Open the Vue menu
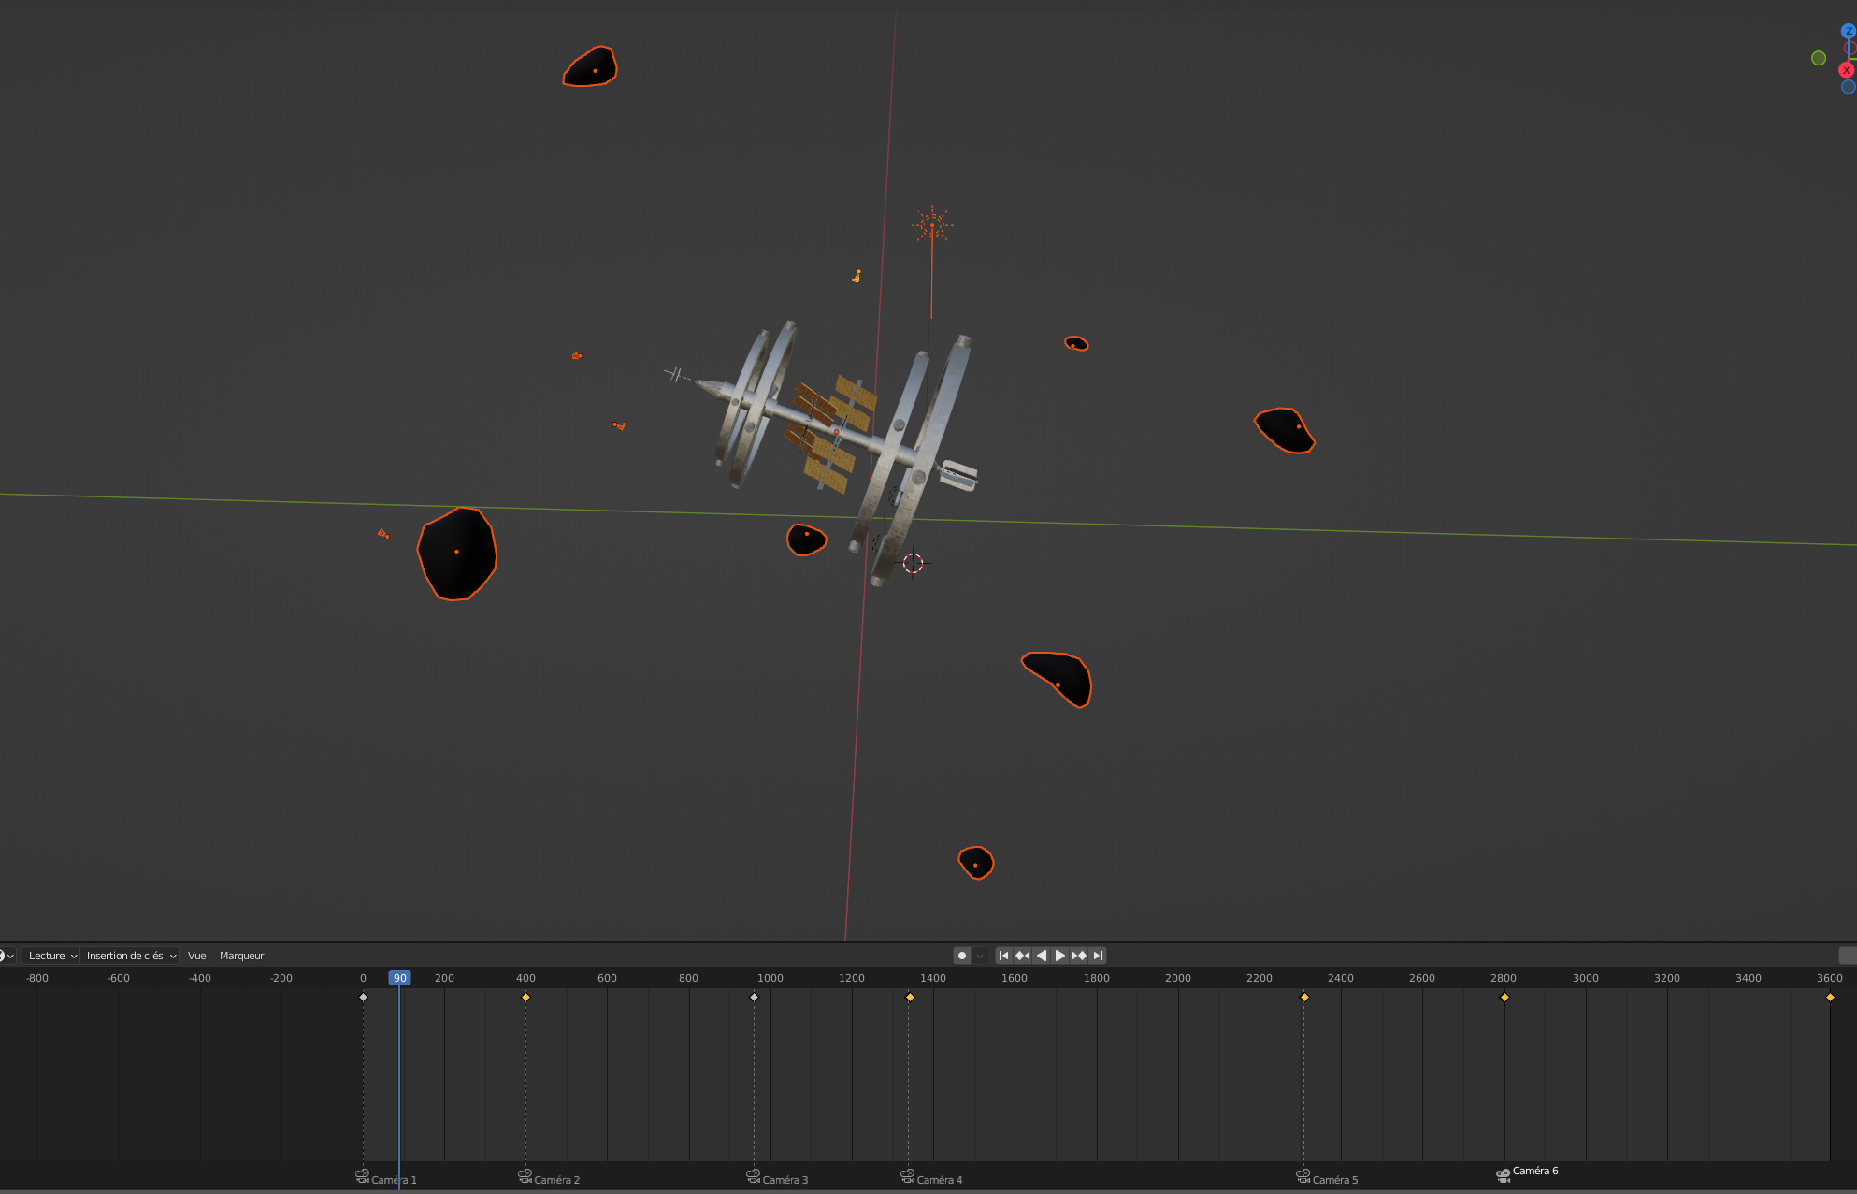 click(x=196, y=955)
